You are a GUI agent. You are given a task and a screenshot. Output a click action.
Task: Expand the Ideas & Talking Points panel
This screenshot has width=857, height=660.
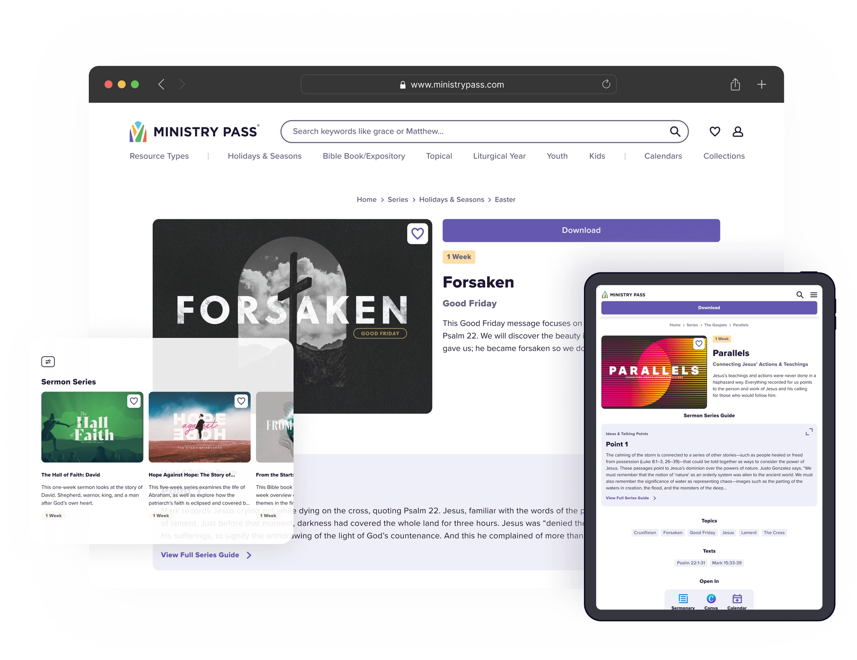coord(809,432)
